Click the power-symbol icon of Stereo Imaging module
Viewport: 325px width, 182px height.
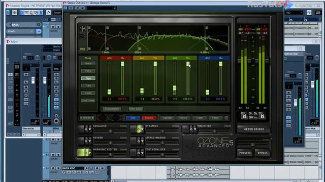(x=139, y=141)
